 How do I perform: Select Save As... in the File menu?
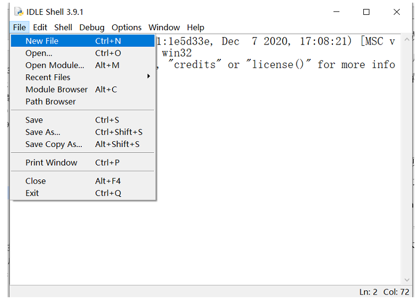pyautogui.click(x=82, y=132)
